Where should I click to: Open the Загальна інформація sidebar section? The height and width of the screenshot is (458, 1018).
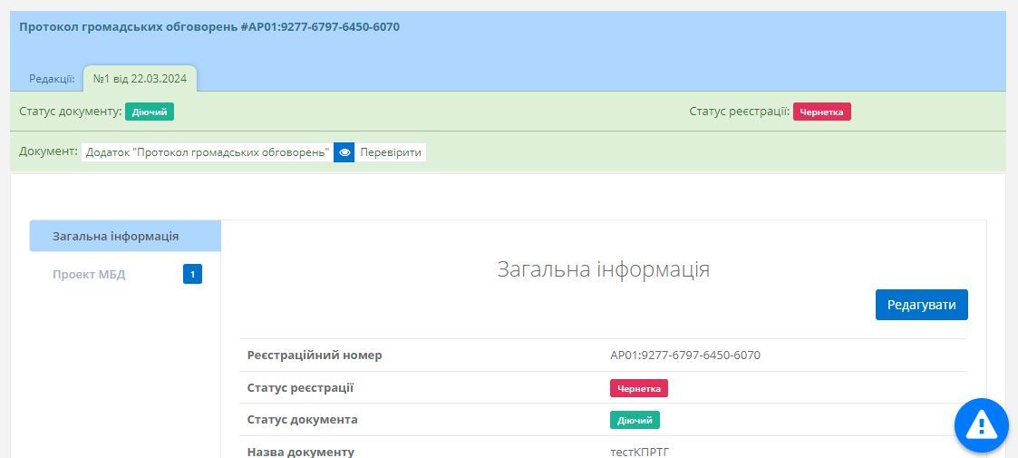125,236
